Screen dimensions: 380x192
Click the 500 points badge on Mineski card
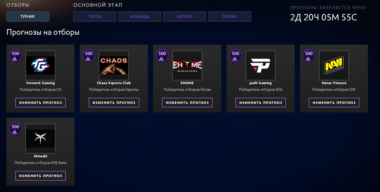pyautogui.click(x=16, y=128)
